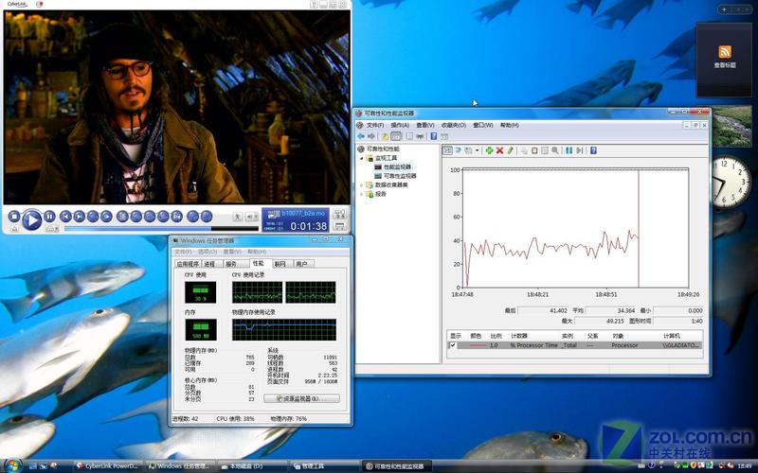Click the view current activity graph icon
Image resolution: width=758 pixels, height=473 pixels.
click(x=447, y=150)
